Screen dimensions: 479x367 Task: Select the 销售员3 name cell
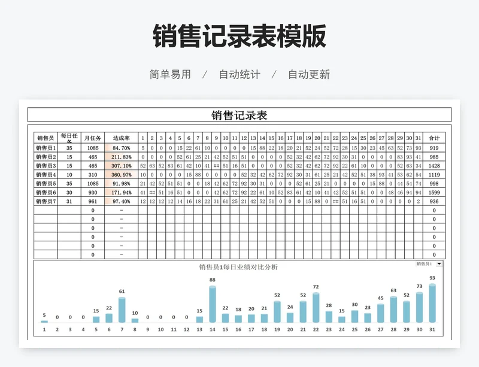[46, 166]
